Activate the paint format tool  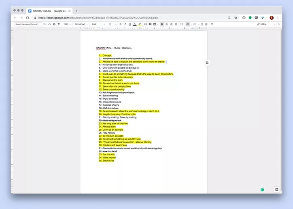click(x=59, y=24)
